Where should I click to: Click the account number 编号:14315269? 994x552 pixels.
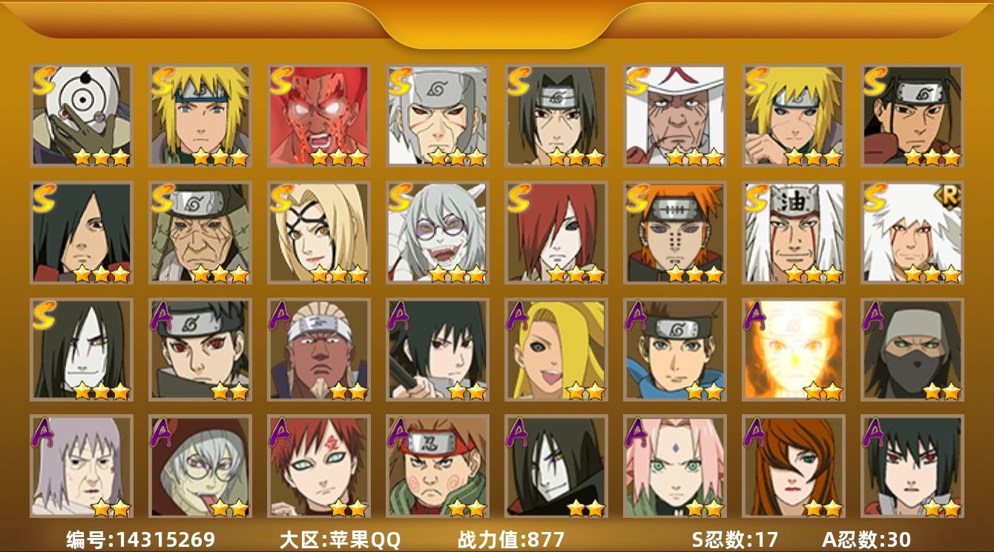click(141, 539)
